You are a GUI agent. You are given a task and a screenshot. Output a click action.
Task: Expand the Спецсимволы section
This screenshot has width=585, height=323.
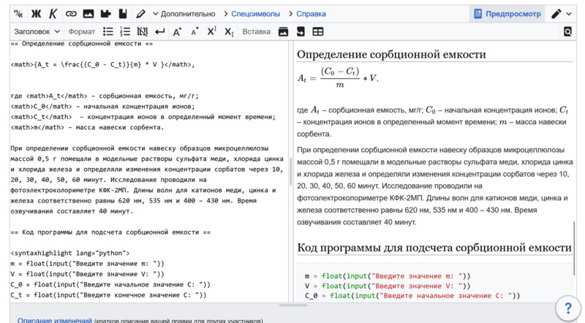click(254, 13)
